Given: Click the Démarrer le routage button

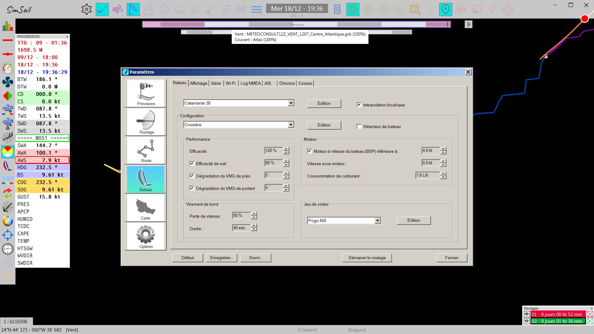Looking at the screenshot, I should coord(367,258).
